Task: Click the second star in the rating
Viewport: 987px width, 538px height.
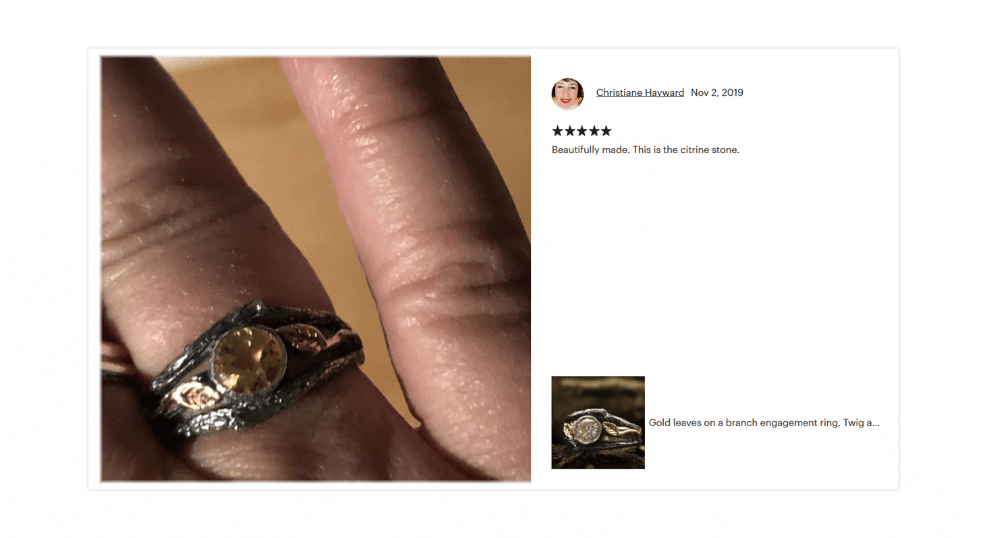Action: coord(570,131)
